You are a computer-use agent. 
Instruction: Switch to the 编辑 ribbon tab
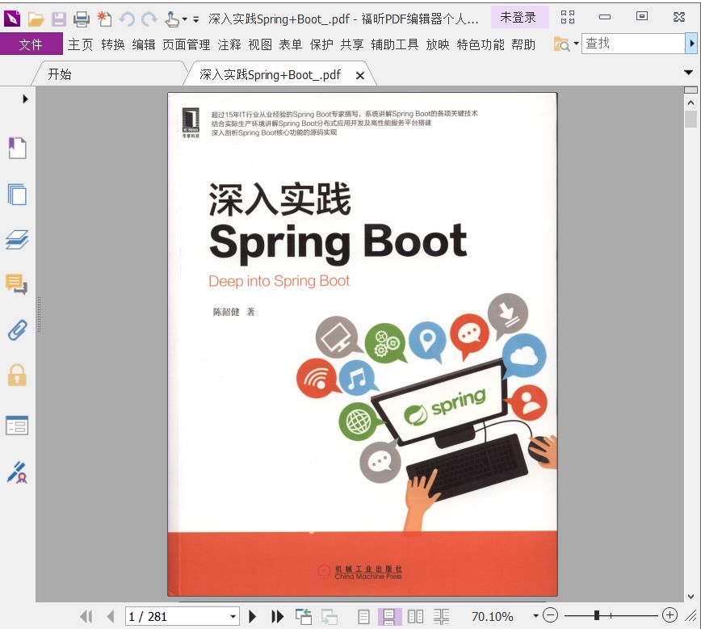[144, 44]
